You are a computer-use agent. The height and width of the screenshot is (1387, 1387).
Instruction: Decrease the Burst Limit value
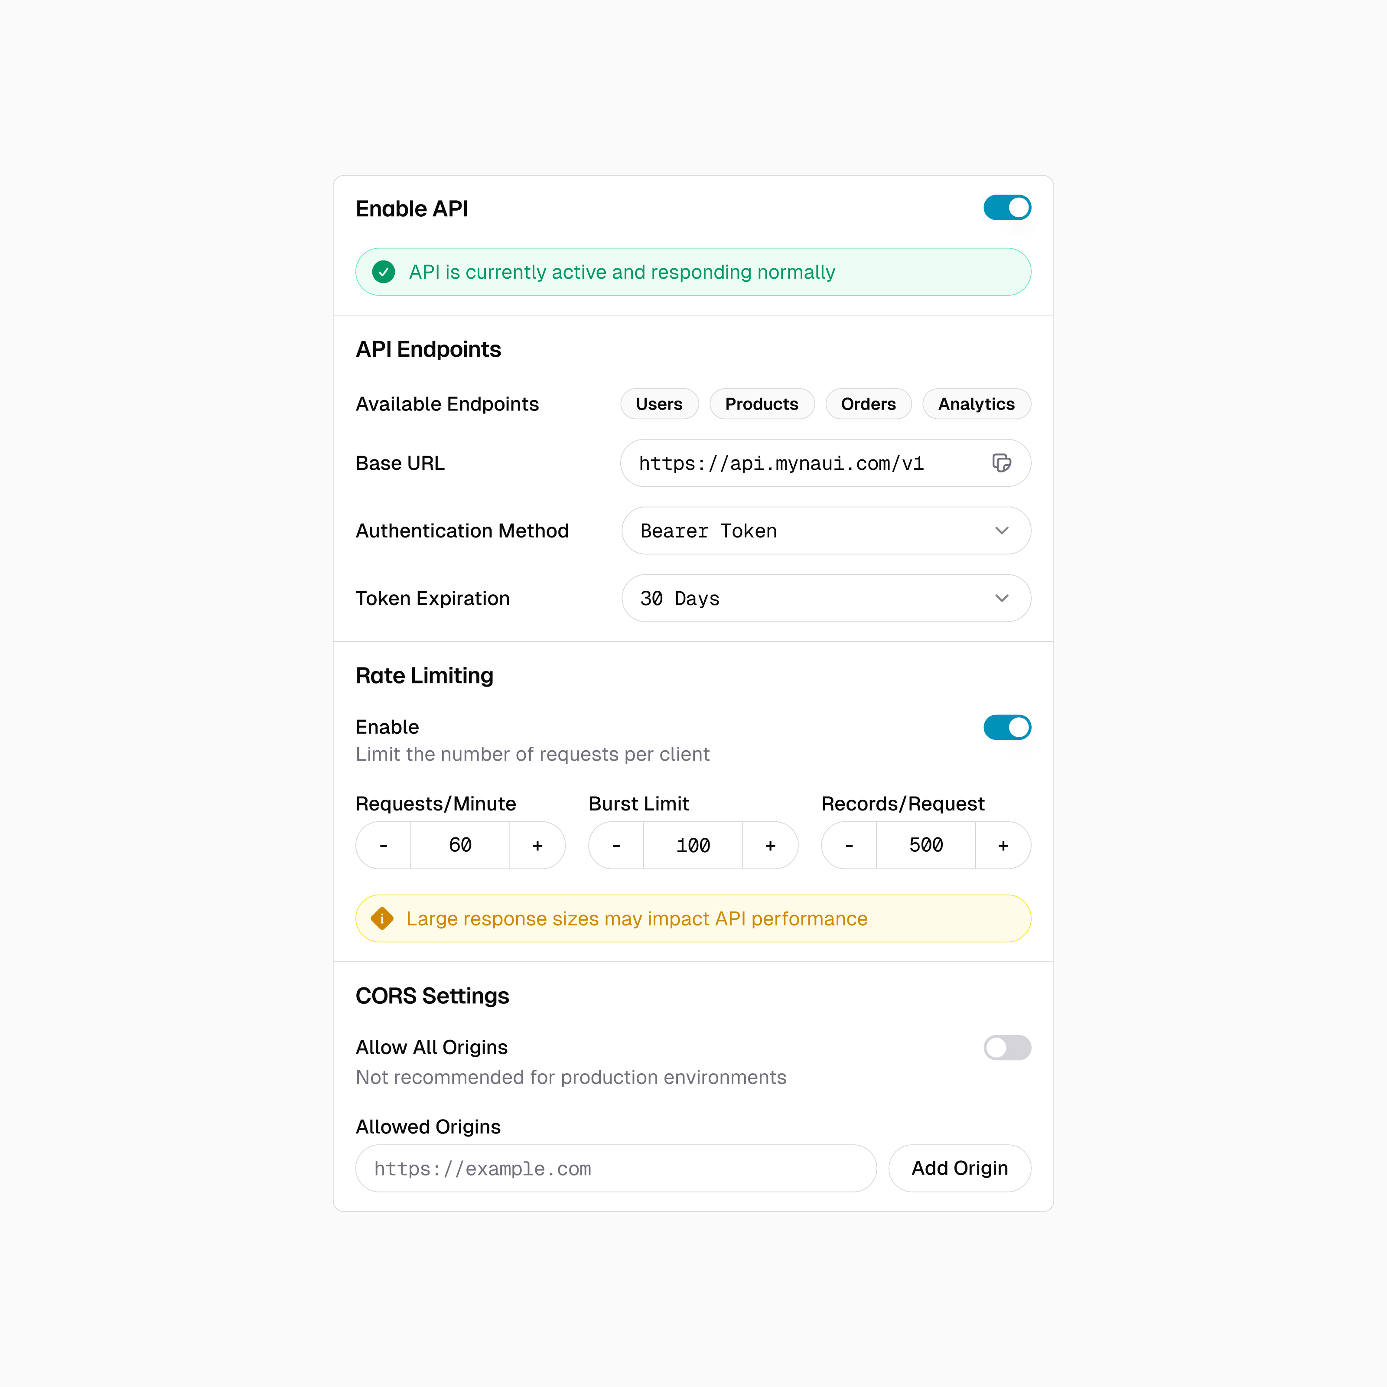point(616,846)
